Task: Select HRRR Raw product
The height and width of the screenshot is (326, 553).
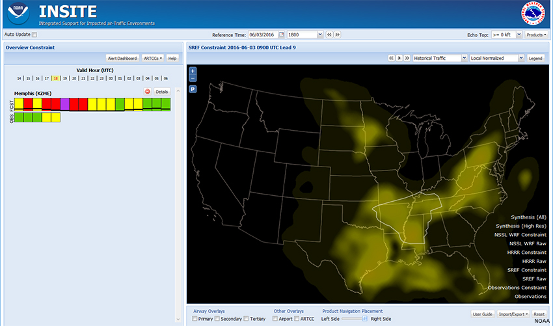Action: coord(534,262)
